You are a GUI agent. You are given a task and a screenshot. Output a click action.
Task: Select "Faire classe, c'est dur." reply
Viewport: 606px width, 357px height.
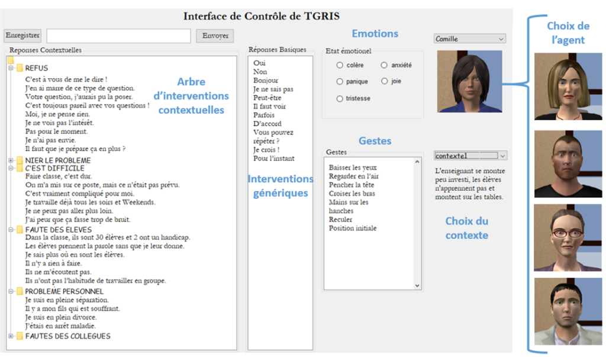(59, 176)
